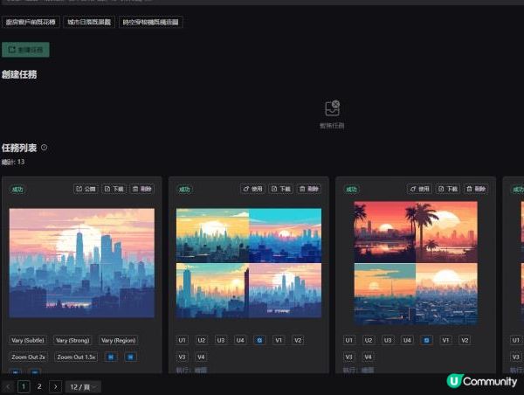Open the large single-skyline sunset image
The width and height of the screenshot is (524, 395).
[x=82, y=263]
